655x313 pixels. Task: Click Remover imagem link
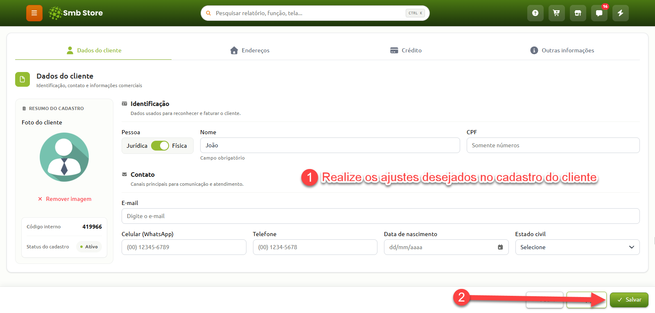click(x=65, y=199)
